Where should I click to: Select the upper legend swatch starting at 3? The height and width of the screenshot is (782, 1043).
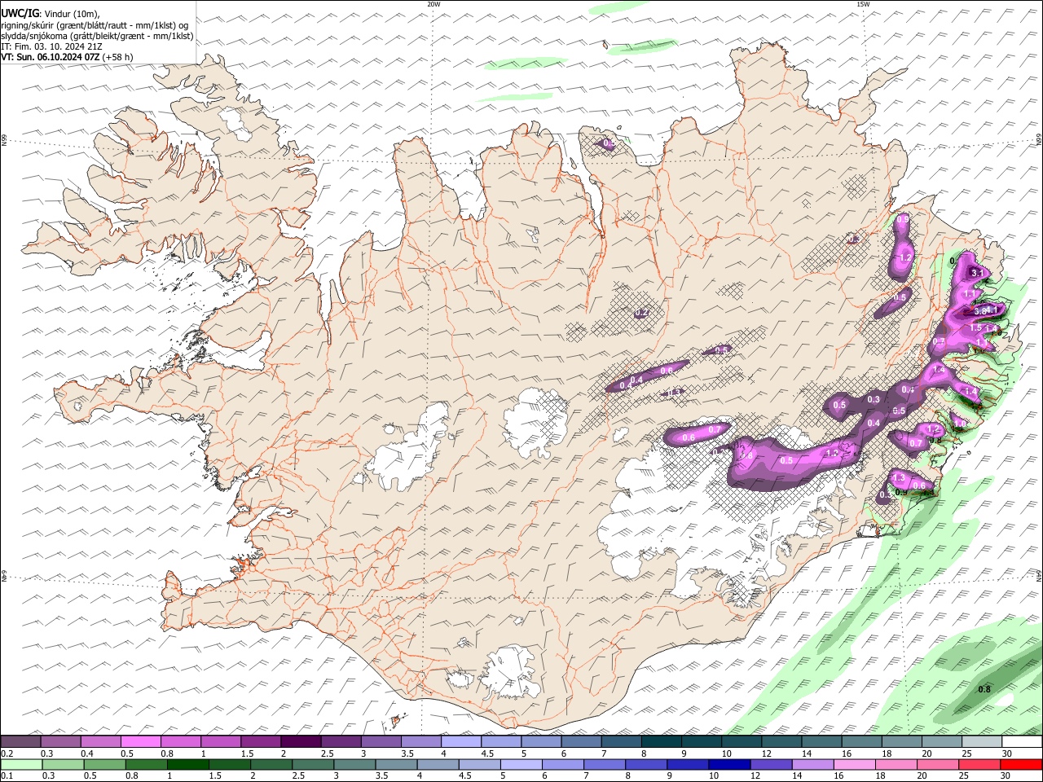(x=381, y=741)
